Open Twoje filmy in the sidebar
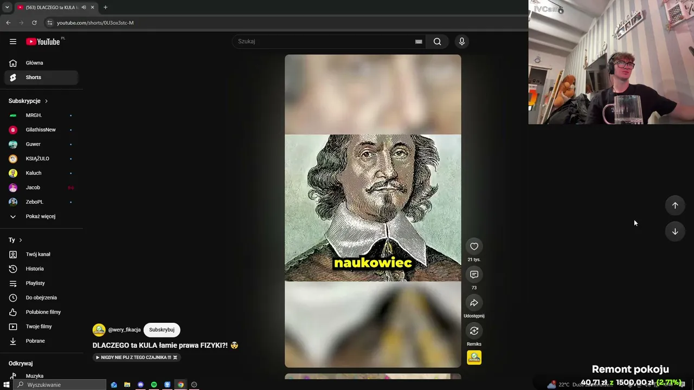The height and width of the screenshot is (390, 694). [x=41, y=327]
